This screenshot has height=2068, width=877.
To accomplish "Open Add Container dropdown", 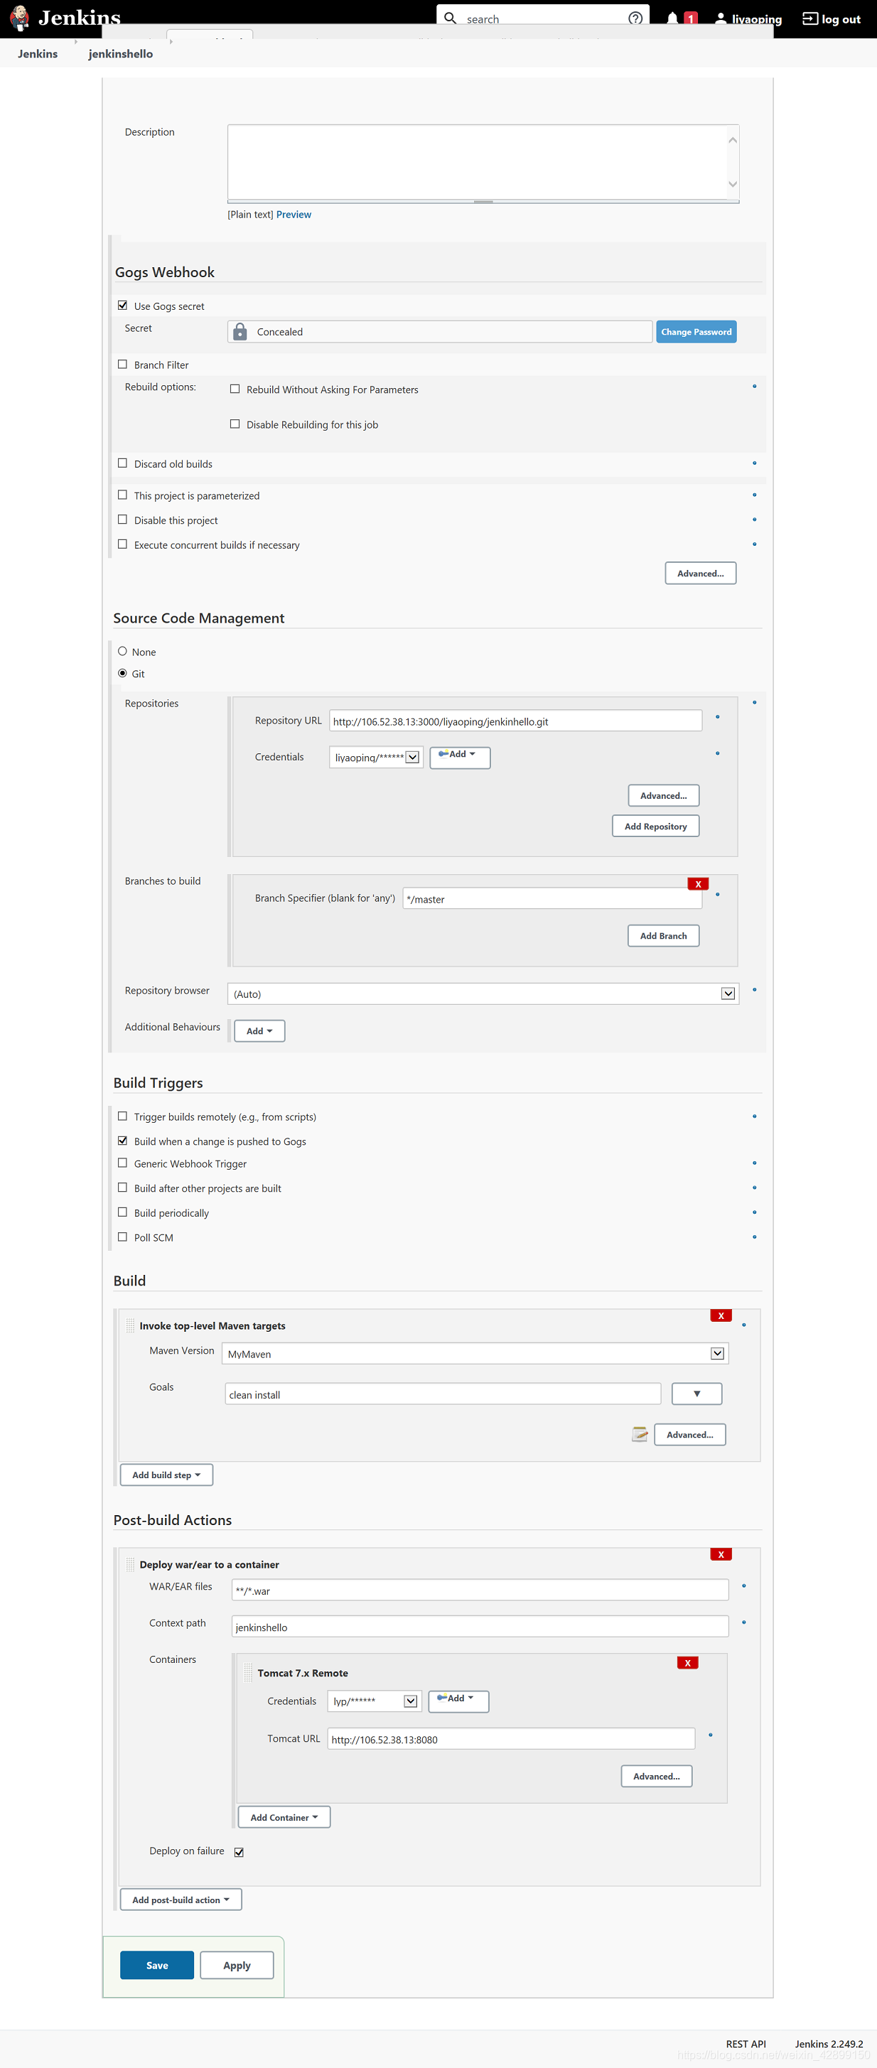I will click(x=284, y=1816).
